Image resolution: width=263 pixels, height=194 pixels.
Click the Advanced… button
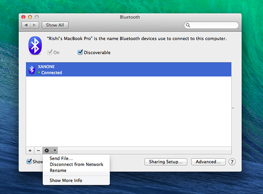pyautogui.click(x=207, y=162)
